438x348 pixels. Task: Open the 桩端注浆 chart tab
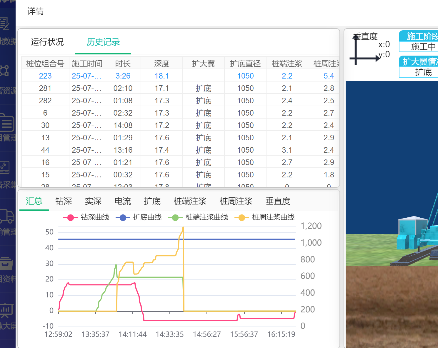(190, 201)
